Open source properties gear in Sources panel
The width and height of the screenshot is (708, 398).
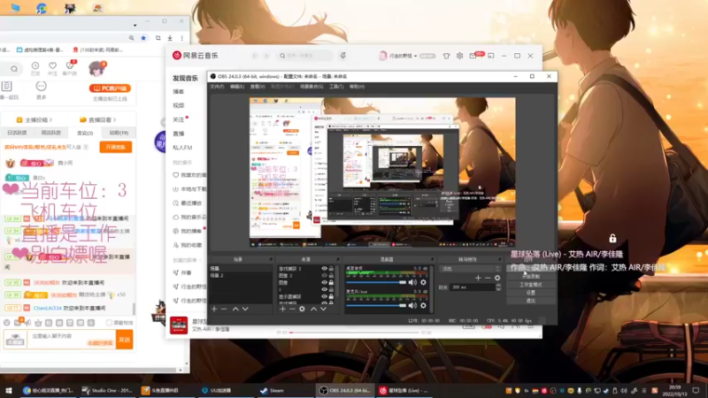(302, 309)
